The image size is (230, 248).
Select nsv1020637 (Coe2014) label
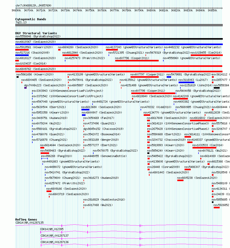pyautogui.click(x=31, y=63)
